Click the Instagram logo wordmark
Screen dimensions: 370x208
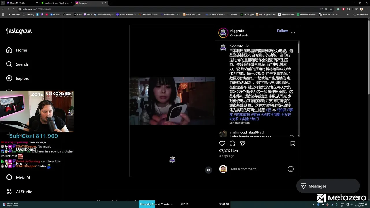coord(19,31)
